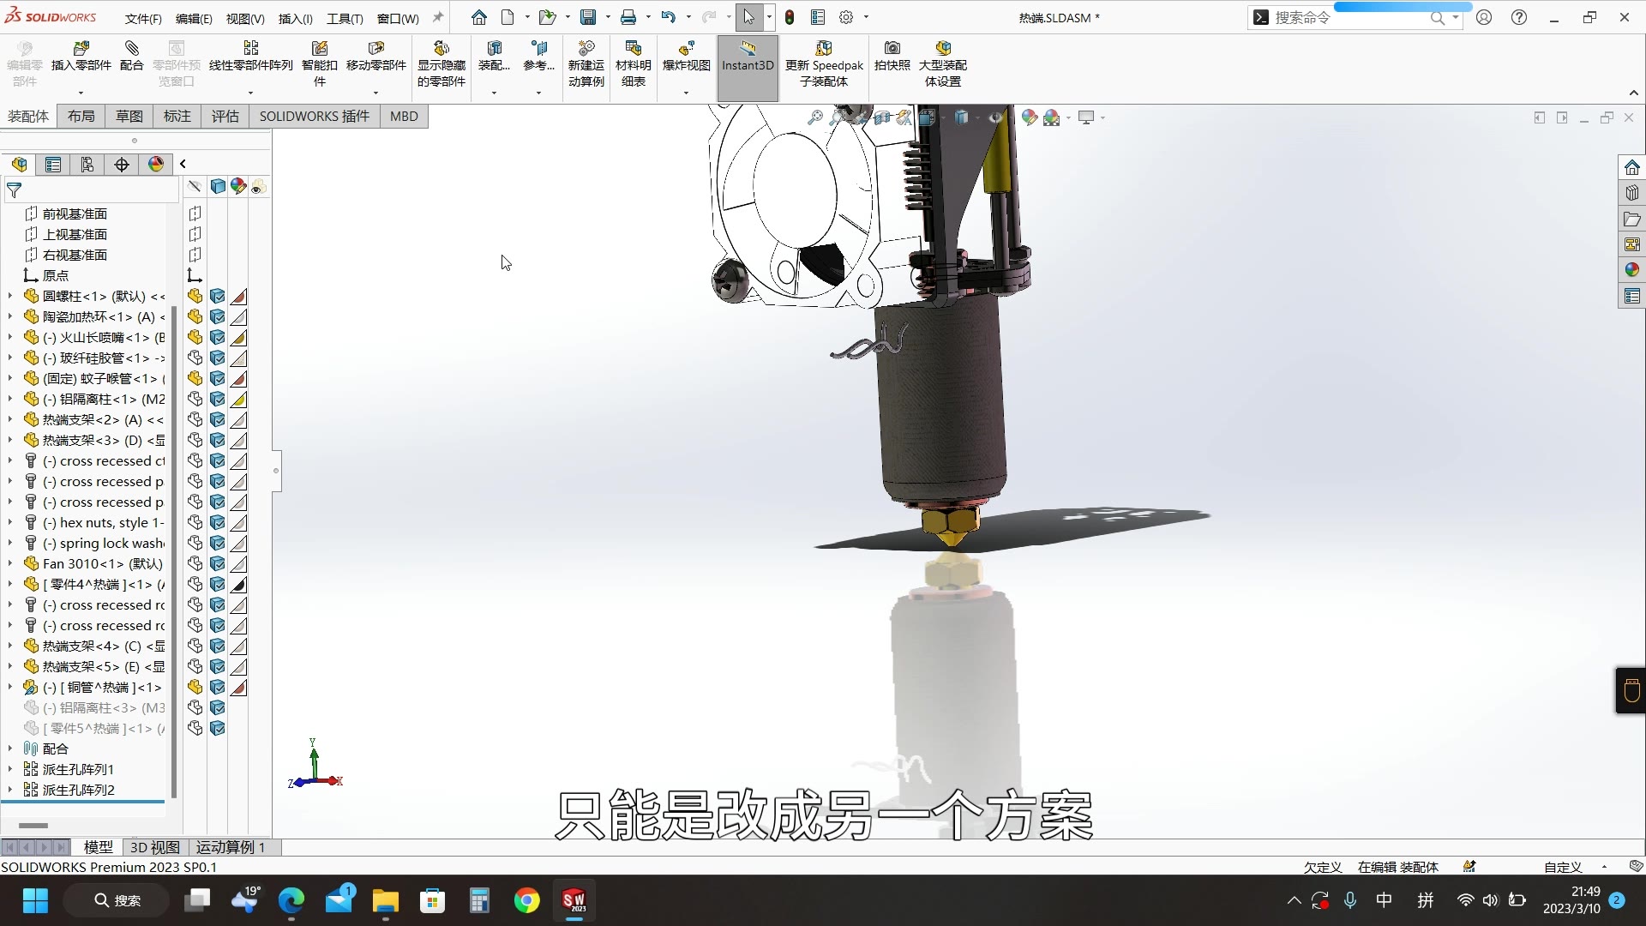This screenshot has height=926, width=1646.
Task: Select the Mate tool (配合)
Action: point(131,56)
